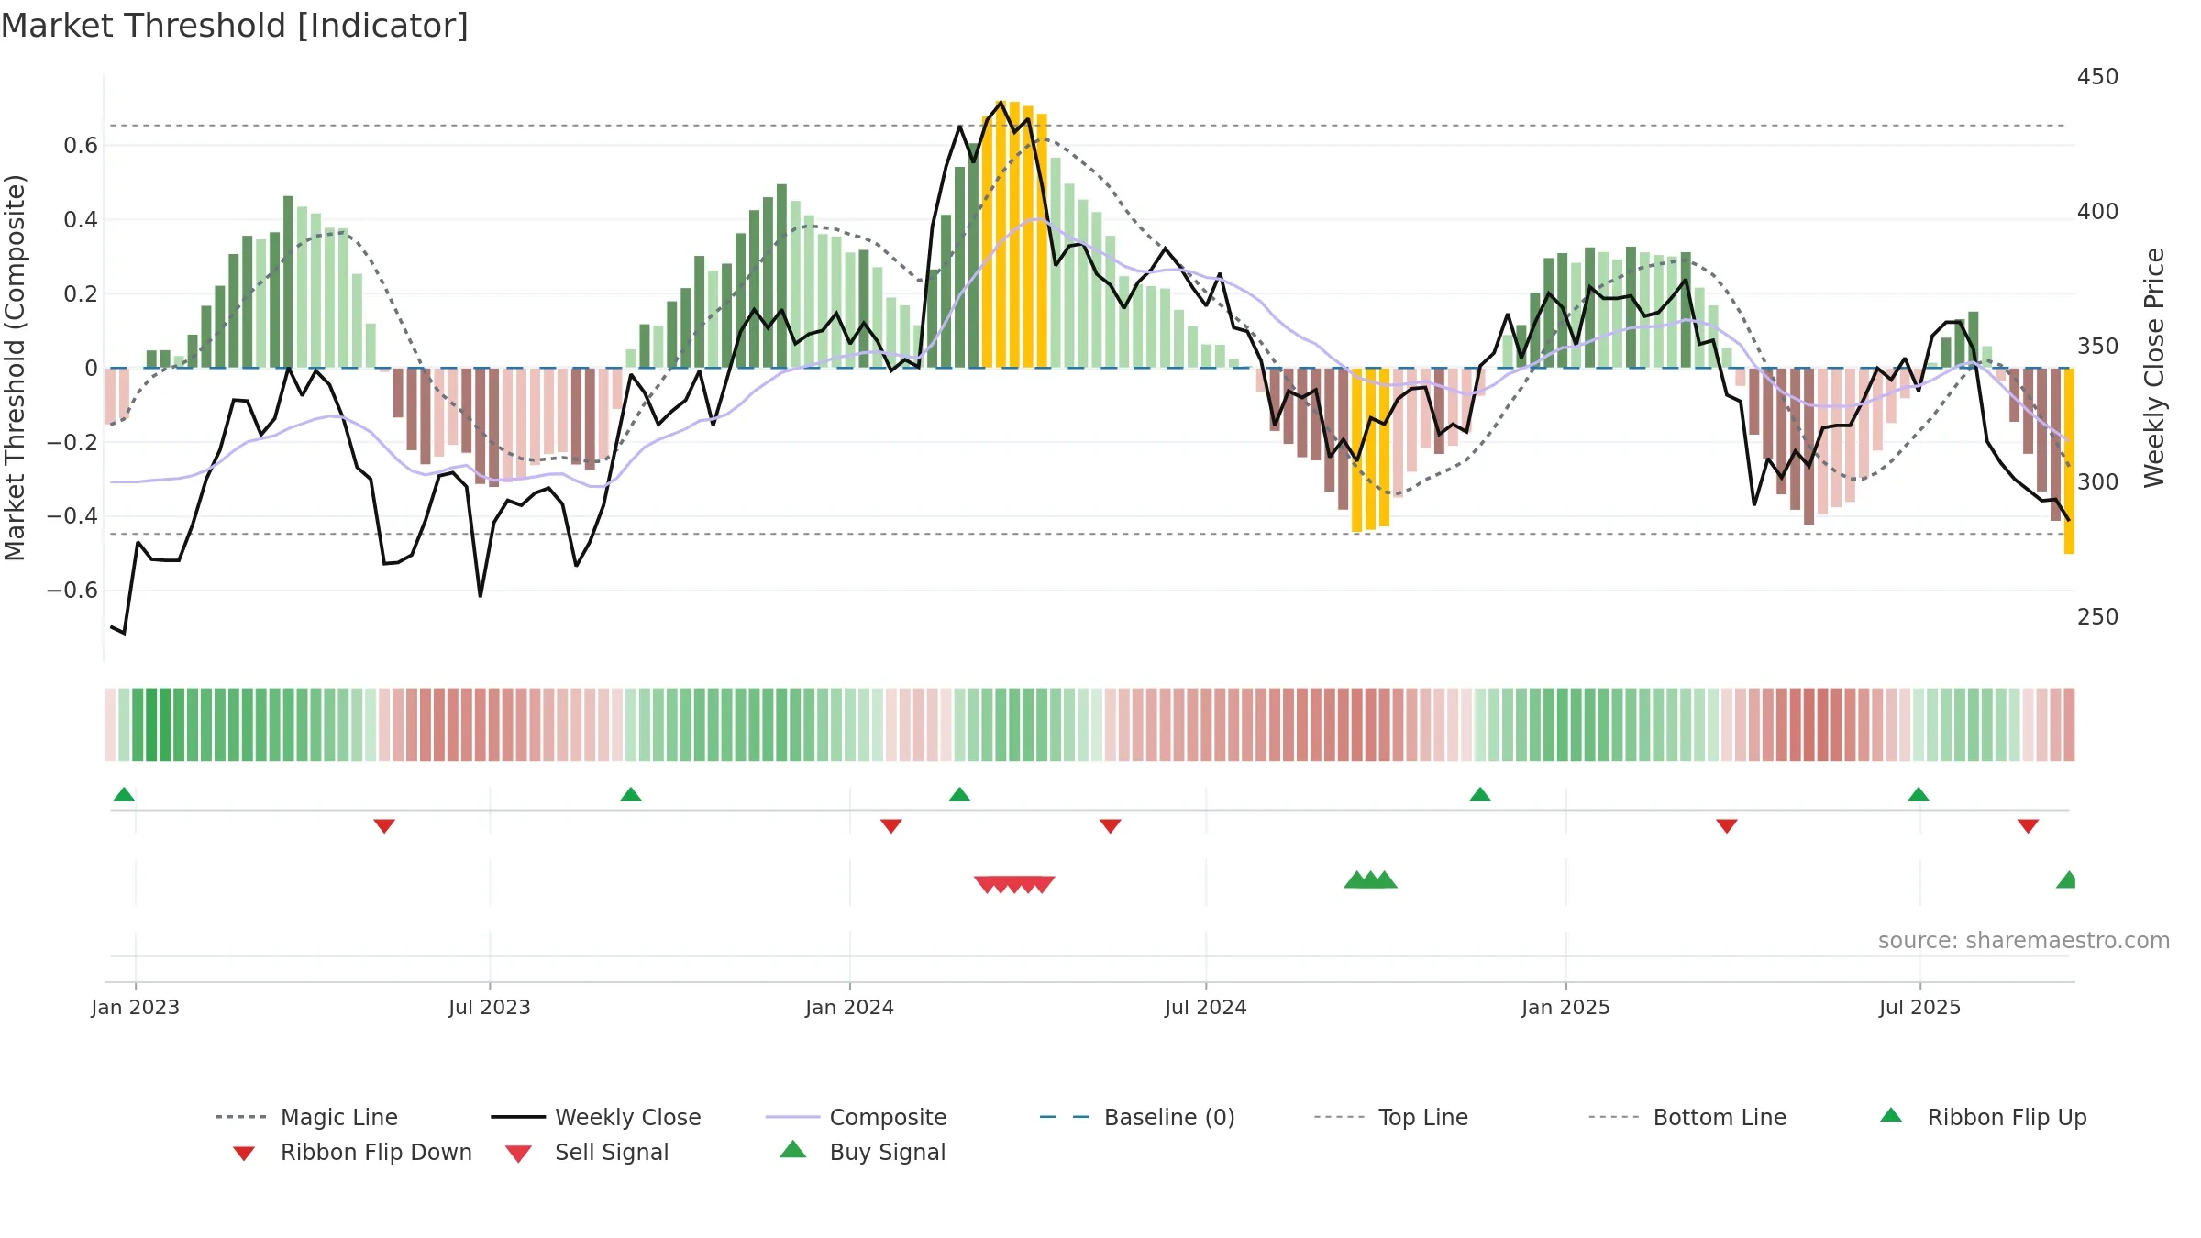Click the red Sell Signal legend triangle
2201x1238 pixels.
click(518, 1154)
